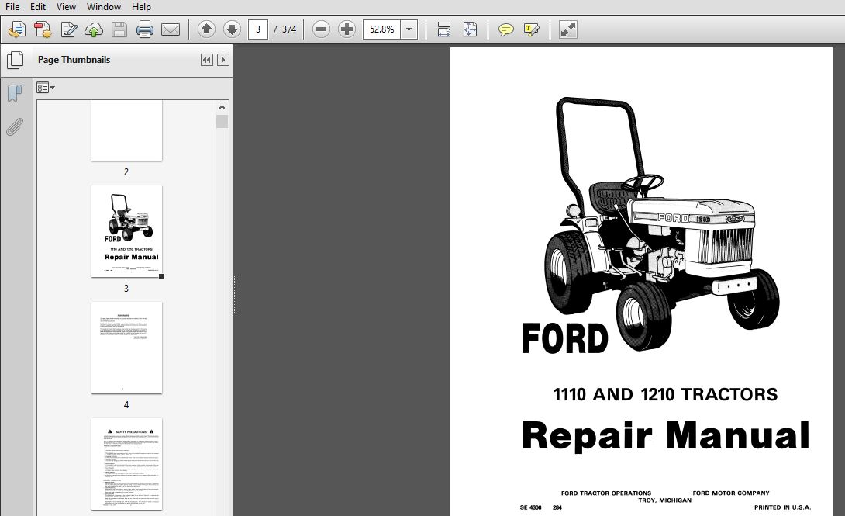Screen dimensions: 845x516
Task: Add a sticky note comment
Action: coord(505,30)
